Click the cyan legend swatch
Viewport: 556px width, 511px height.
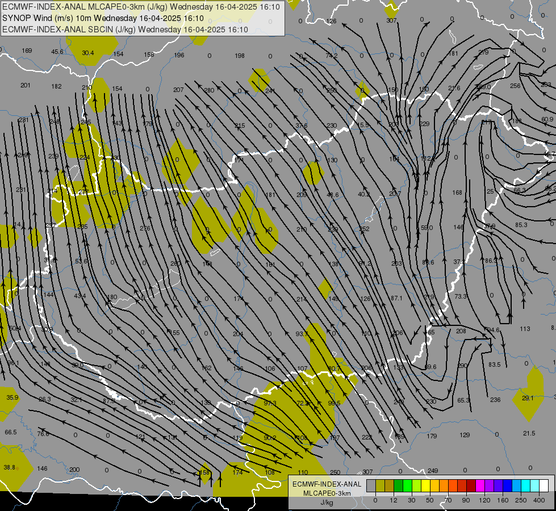point(526,485)
